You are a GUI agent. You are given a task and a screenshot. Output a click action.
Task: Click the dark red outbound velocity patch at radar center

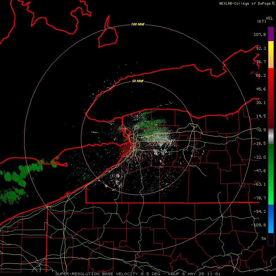pyautogui.click(x=126, y=149)
